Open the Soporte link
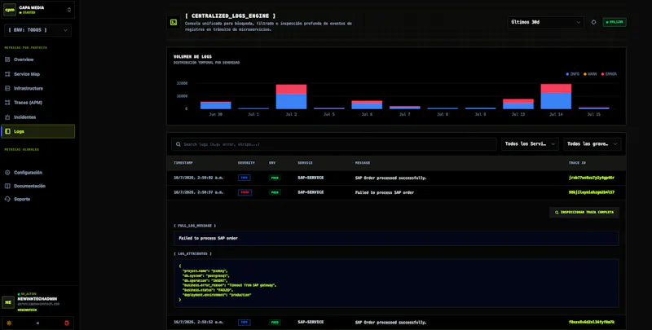This screenshot has width=652, height=330. click(x=18, y=199)
